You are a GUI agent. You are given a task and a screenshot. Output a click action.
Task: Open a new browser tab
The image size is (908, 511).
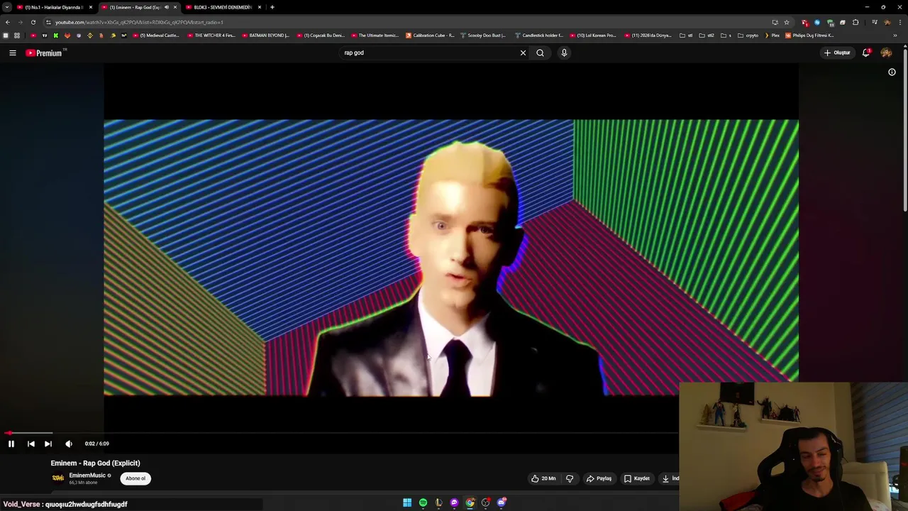click(x=272, y=7)
